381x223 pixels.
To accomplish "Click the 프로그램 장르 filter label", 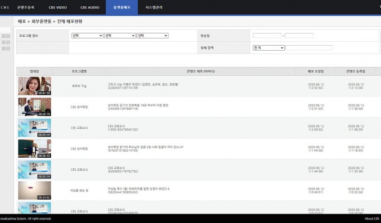I will (29, 36).
